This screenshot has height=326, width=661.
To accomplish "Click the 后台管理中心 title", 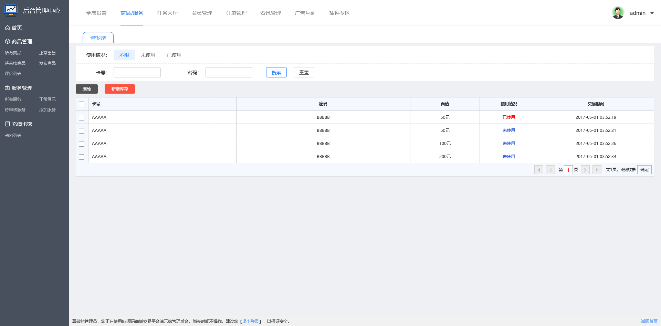I will click(42, 11).
